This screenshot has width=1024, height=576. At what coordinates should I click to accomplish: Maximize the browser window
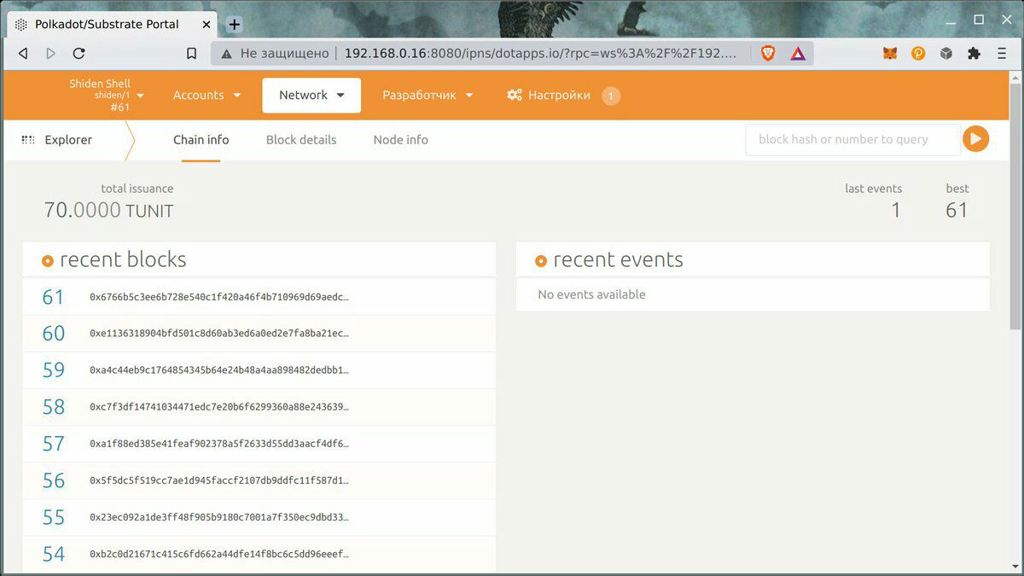pyautogui.click(x=979, y=20)
